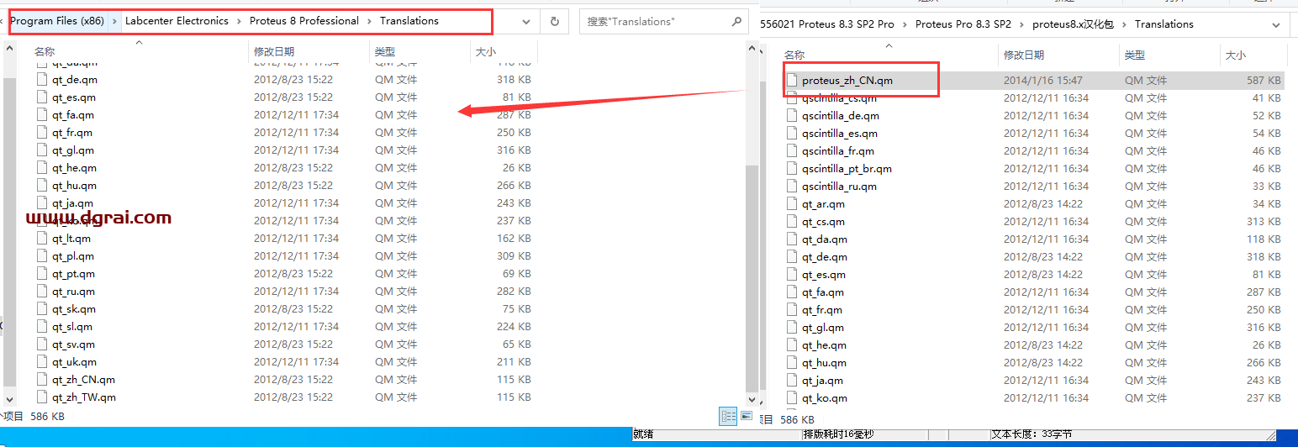Refresh the left Translations folder
Screen dimensions: 1298x447
tap(554, 22)
